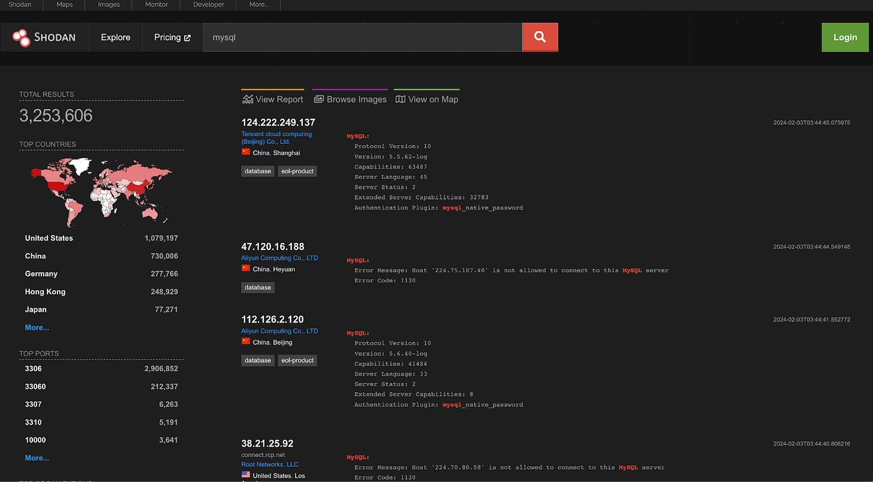Filter results by Hong Kong
This screenshot has width=873, height=482.
45,292
